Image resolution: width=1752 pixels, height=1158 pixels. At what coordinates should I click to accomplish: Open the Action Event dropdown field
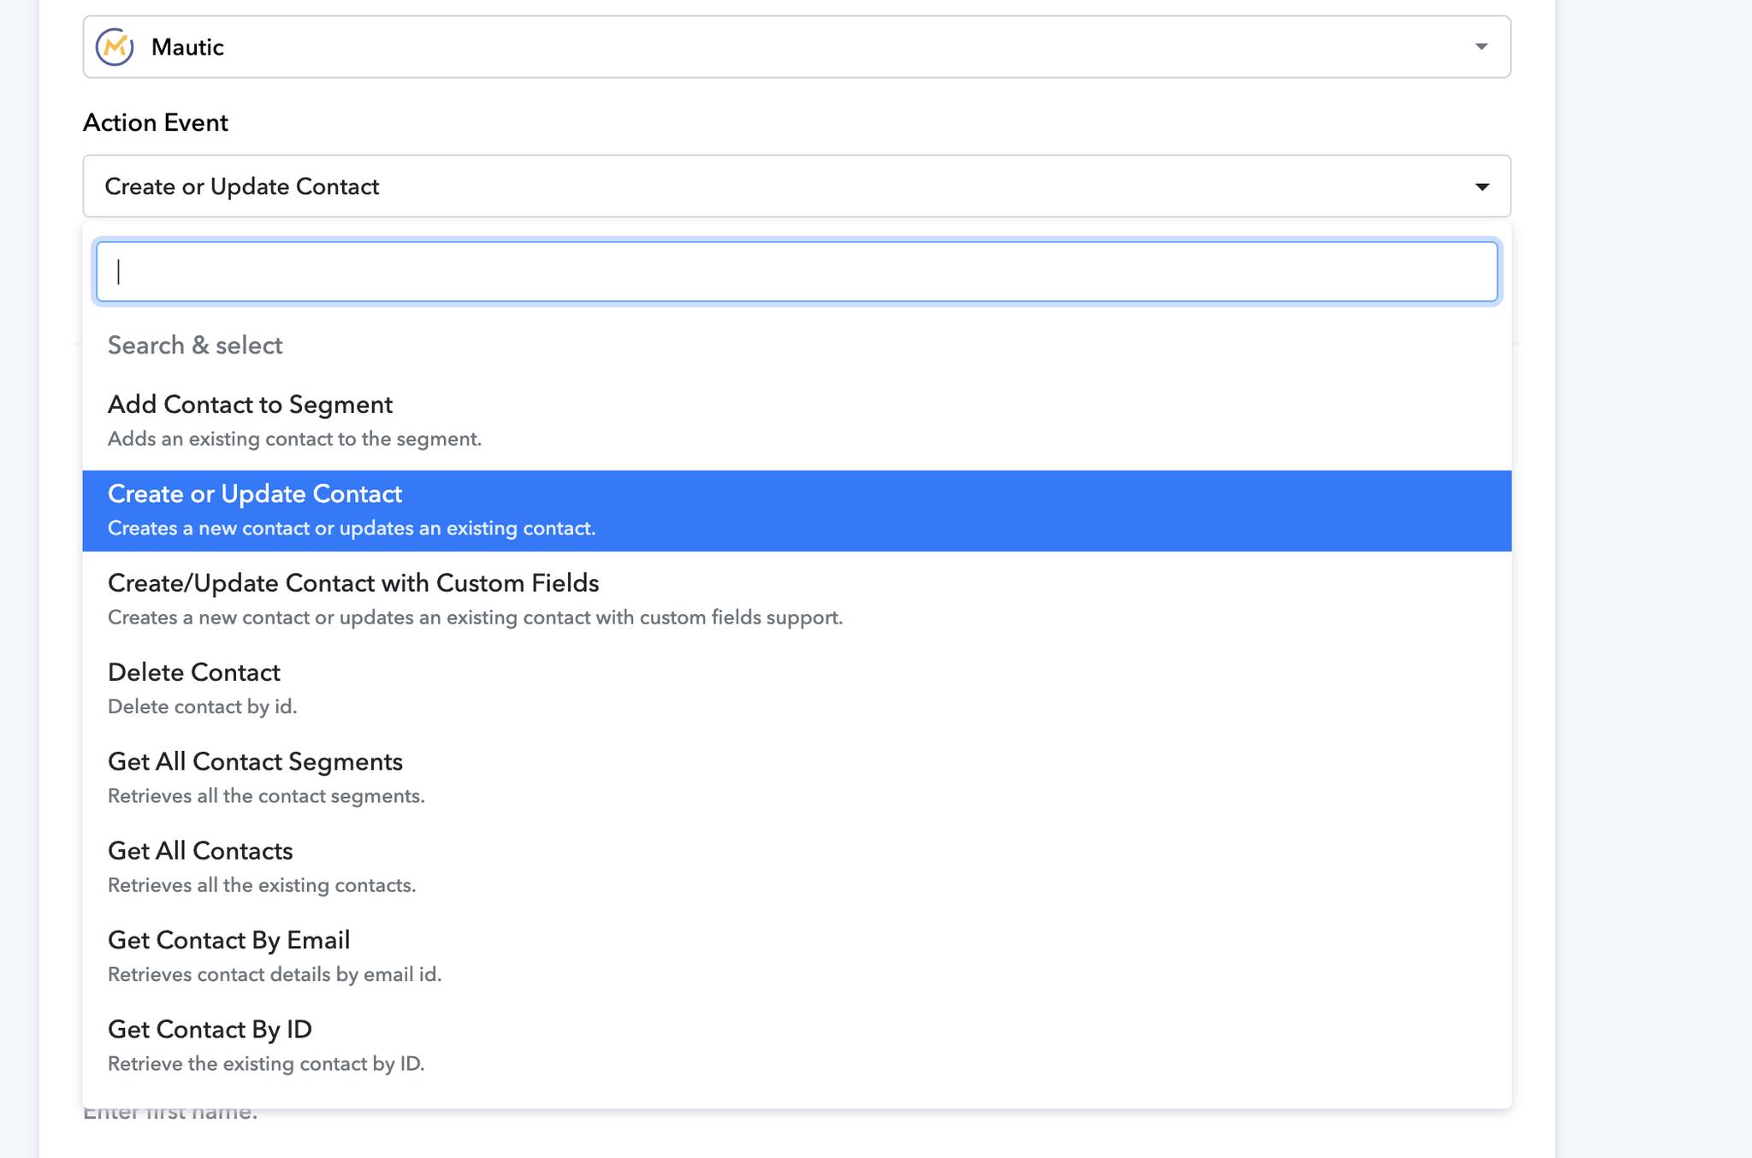tap(796, 186)
